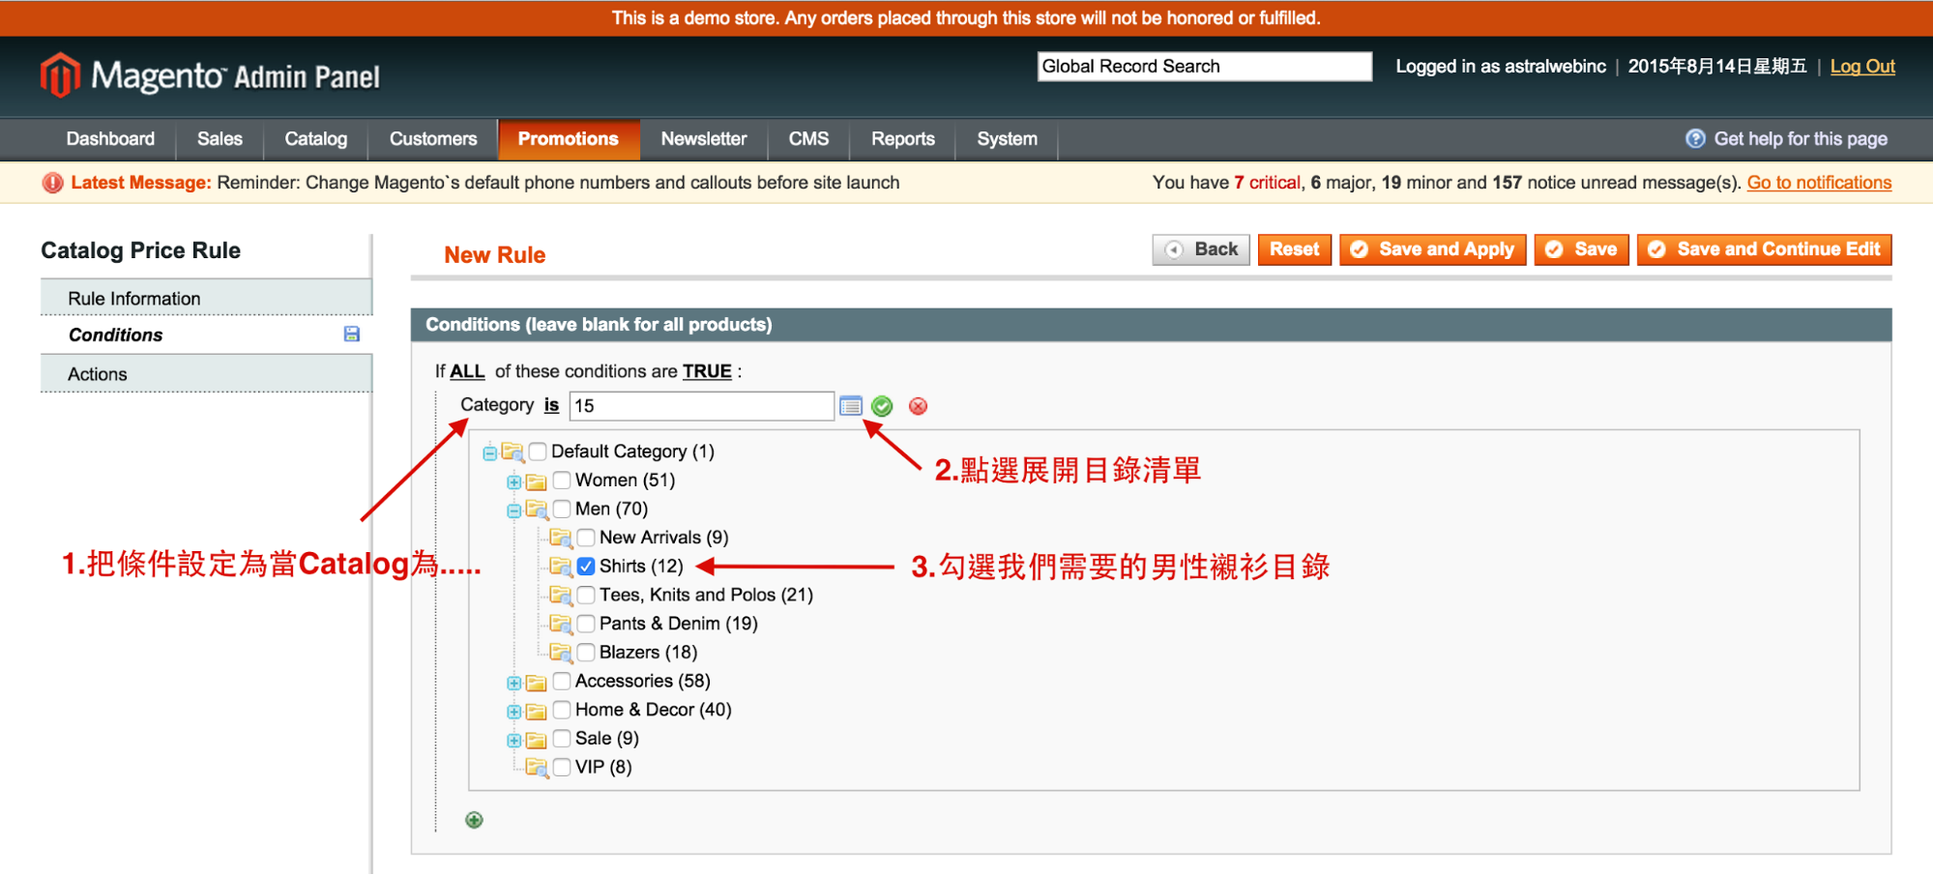The image size is (1933, 875).
Task: Check the Men (70) checkbox
Action: [x=562, y=510]
